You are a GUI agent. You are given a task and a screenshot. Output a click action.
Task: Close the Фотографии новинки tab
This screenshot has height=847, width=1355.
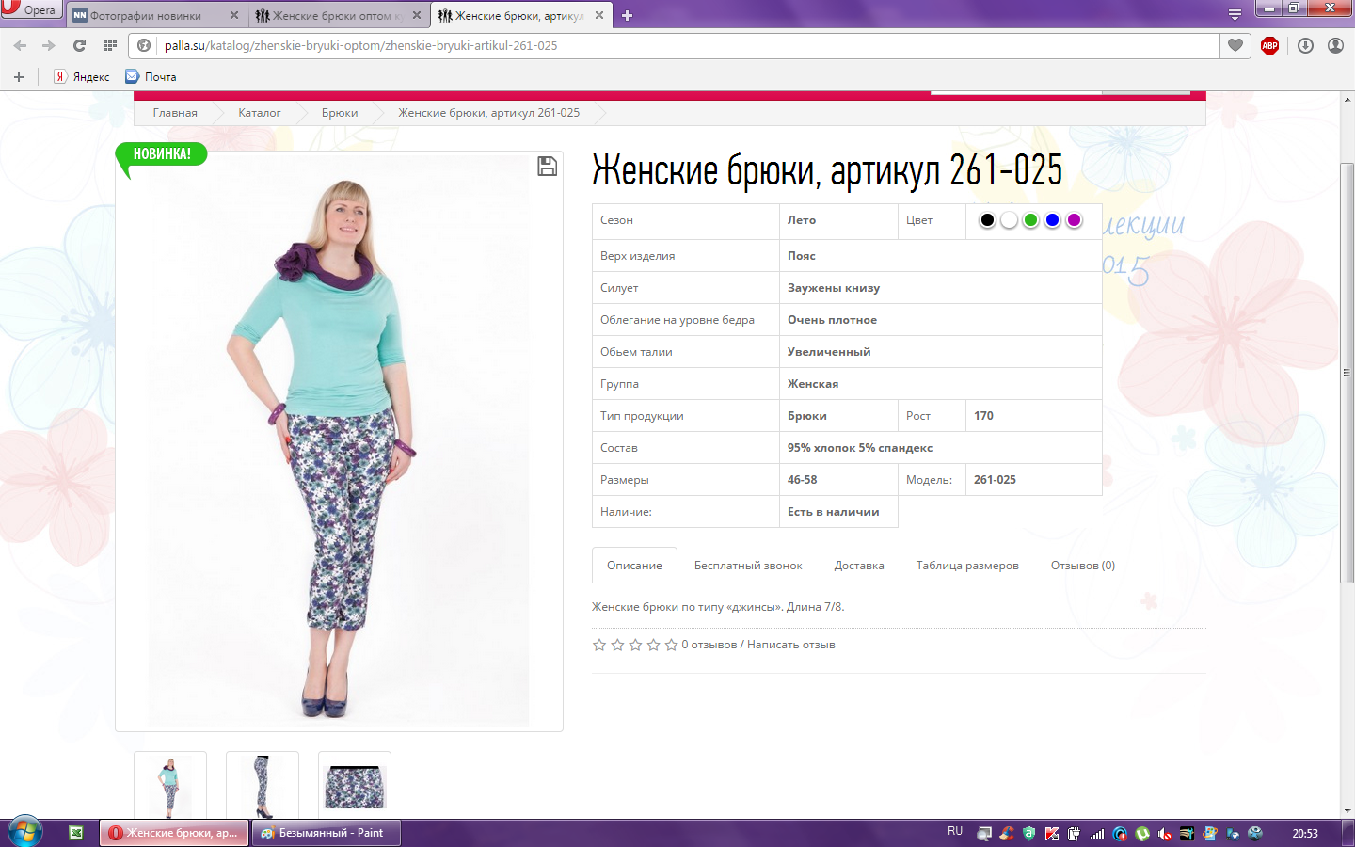[x=233, y=15]
